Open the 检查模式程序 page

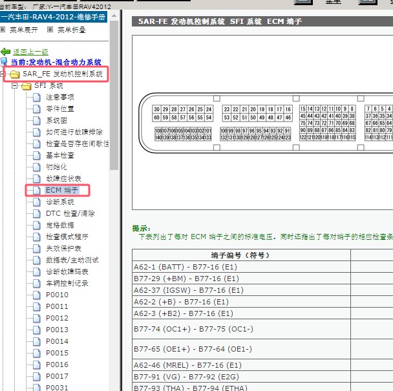tap(67, 237)
